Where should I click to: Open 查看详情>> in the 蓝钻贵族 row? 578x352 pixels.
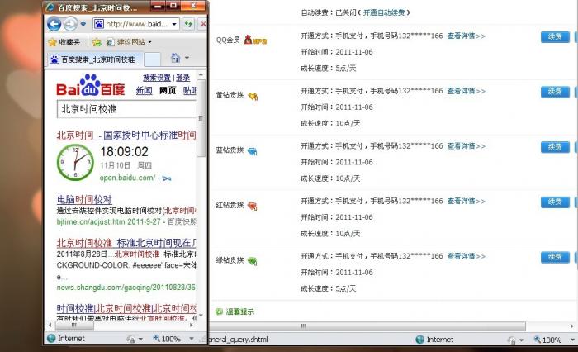[466, 146]
